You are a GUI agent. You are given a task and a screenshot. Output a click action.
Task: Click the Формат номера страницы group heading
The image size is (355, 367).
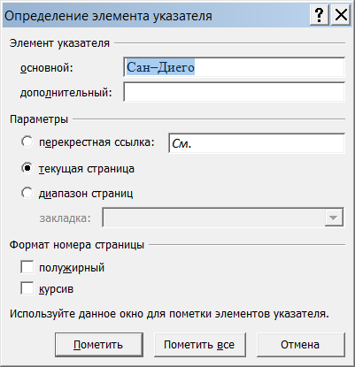point(77,245)
